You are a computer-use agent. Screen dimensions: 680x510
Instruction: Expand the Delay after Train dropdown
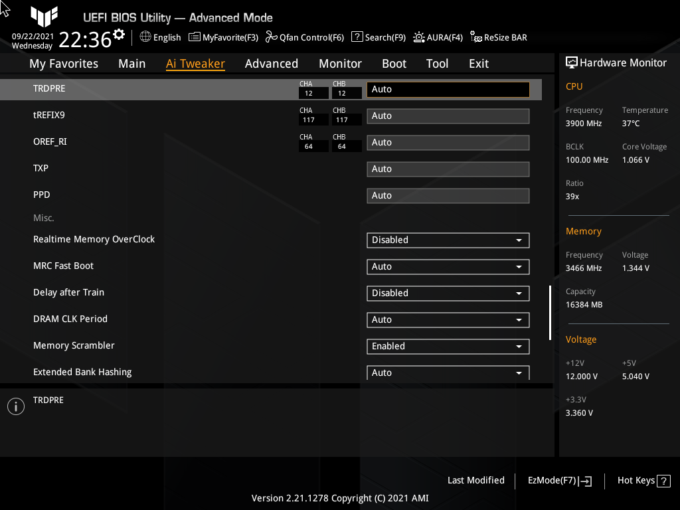point(448,293)
